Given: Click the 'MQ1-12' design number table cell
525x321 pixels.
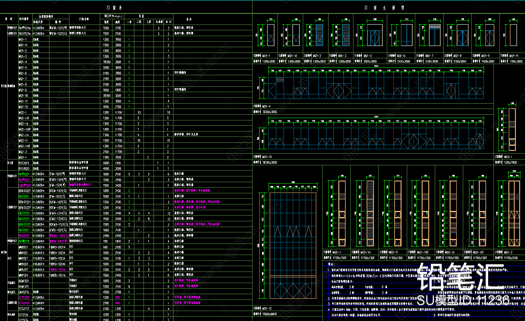Looking at the screenshot, I should 23,107.
